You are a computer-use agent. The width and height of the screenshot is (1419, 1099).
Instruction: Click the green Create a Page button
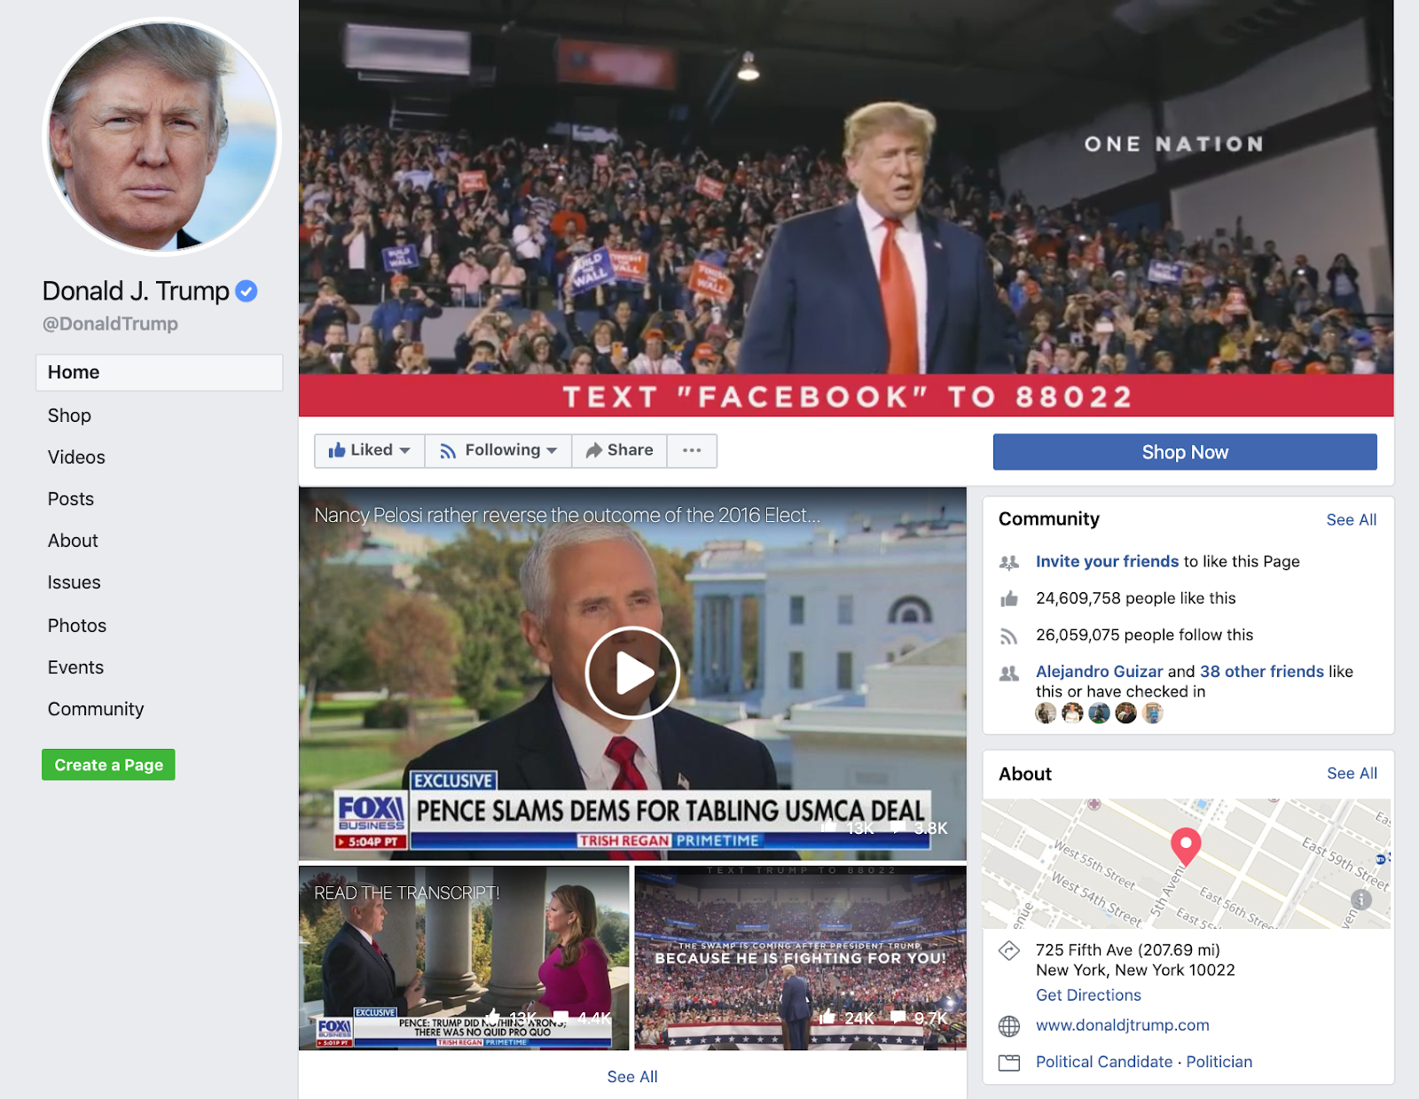pos(108,765)
